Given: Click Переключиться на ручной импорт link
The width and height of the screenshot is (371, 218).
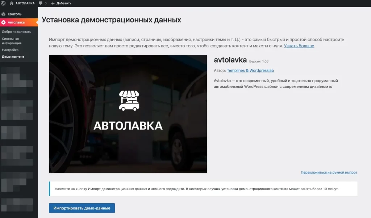Looking at the screenshot, I should point(329,172).
